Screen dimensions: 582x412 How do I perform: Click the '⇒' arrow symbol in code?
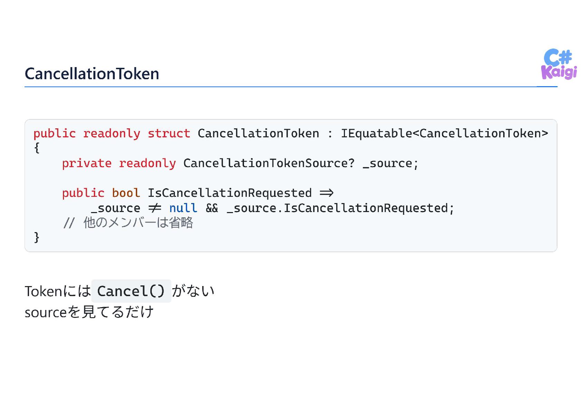click(x=327, y=193)
